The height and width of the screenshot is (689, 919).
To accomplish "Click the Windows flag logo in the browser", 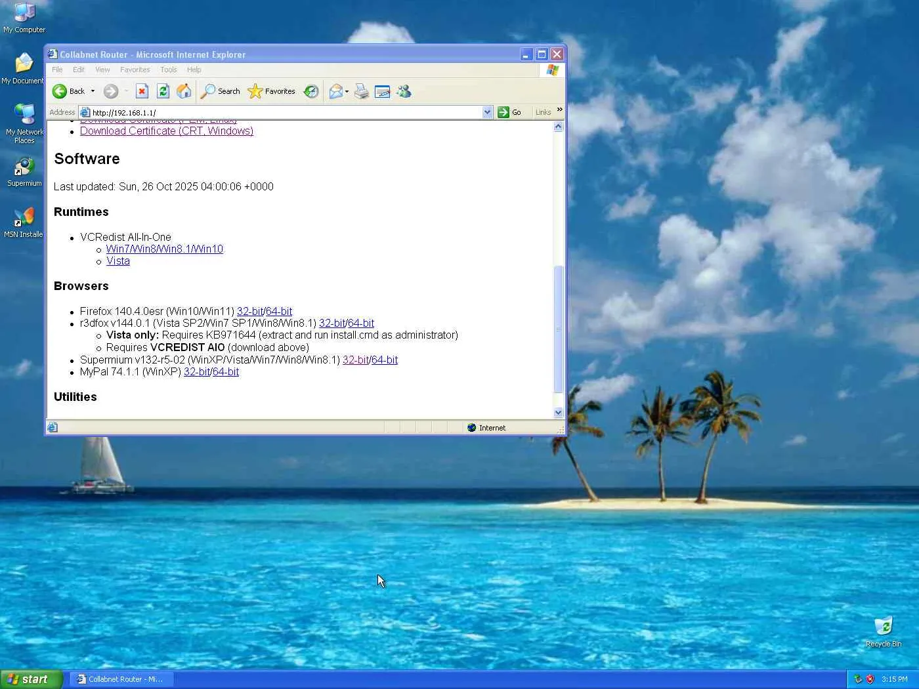I will [552, 70].
